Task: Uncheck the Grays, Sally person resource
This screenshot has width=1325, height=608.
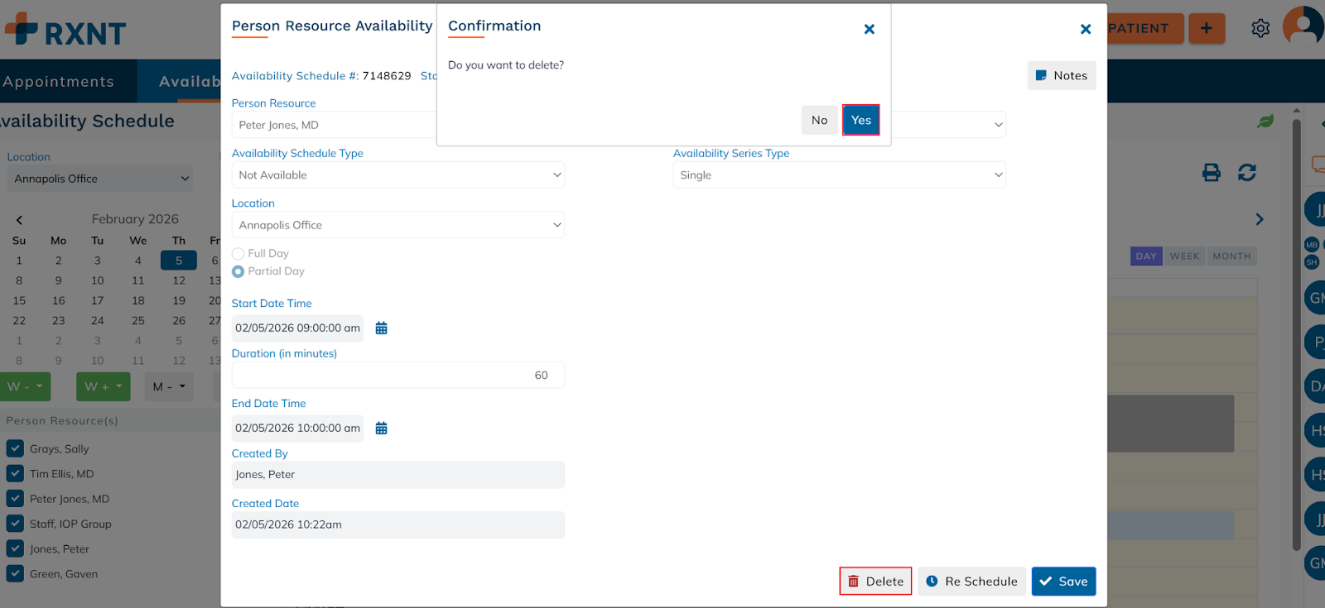Action: coord(15,449)
